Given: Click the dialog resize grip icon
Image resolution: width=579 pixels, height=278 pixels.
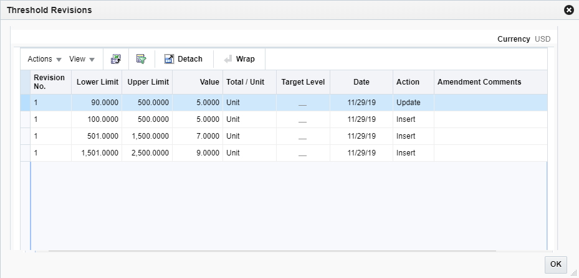Looking at the screenshot, I should point(573,272).
